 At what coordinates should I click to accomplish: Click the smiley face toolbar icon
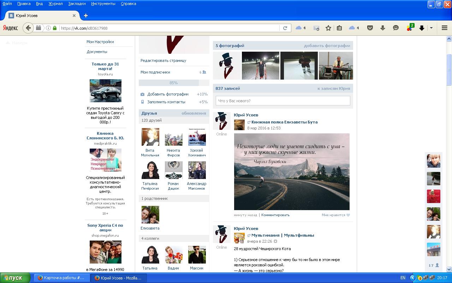(x=396, y=28)
